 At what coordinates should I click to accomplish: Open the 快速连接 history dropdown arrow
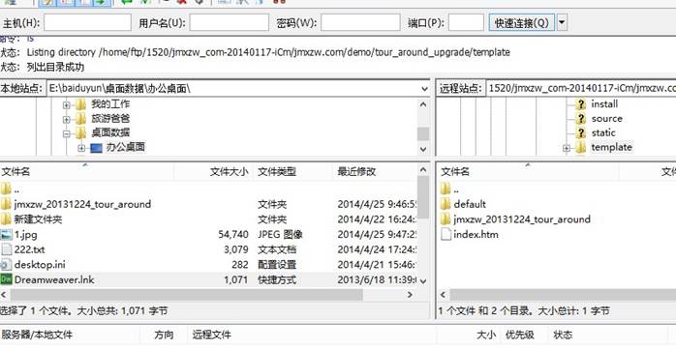(562, 22)
